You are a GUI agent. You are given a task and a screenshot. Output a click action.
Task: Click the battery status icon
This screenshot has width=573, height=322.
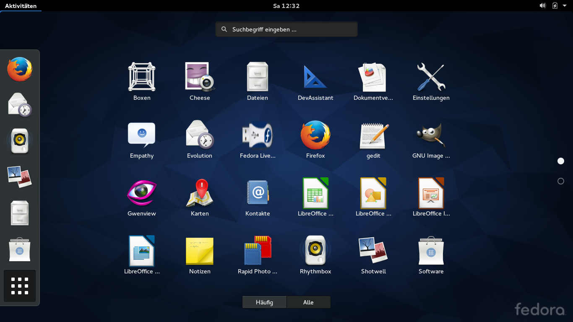pos(555,6)
